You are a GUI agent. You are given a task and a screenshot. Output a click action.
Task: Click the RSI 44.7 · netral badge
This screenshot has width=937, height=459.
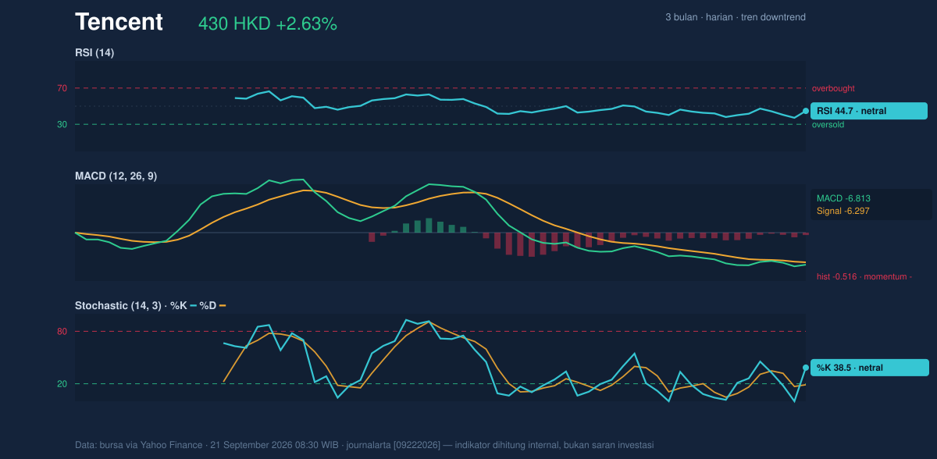[x=869, y=111]
